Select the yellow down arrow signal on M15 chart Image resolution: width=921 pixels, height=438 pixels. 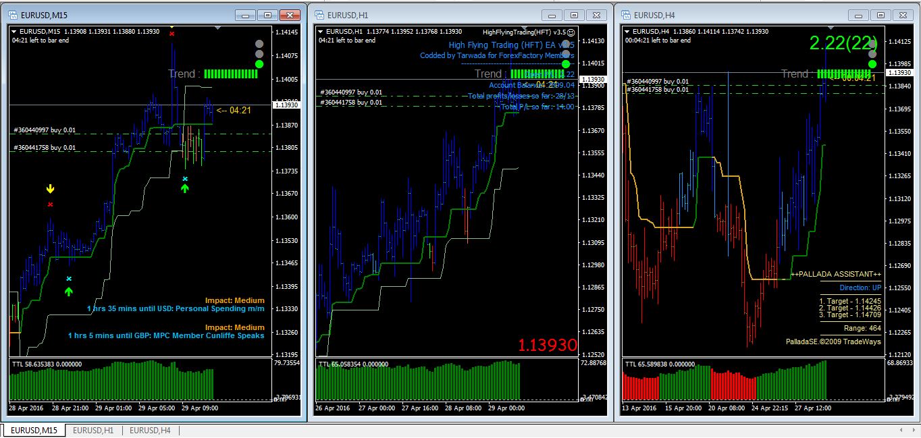[x=50, y=189]
